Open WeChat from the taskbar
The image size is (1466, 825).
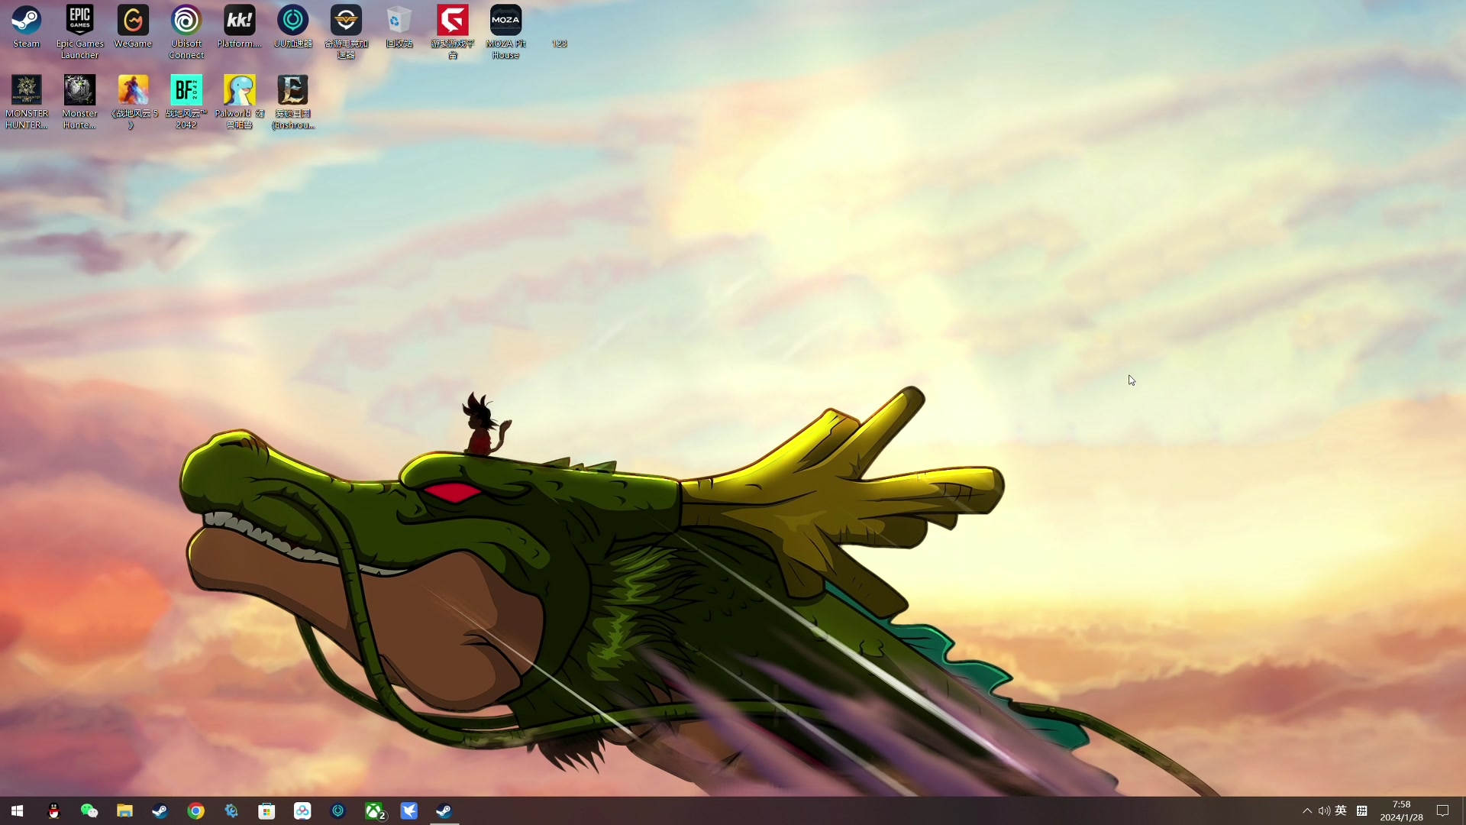pos(89,810)
